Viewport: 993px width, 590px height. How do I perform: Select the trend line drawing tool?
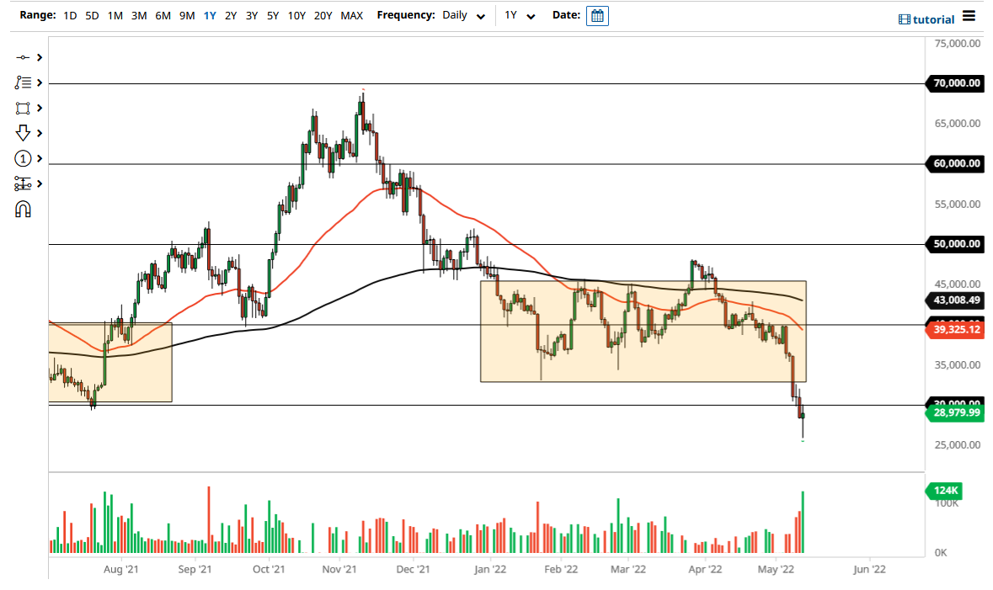pos(23,57)
